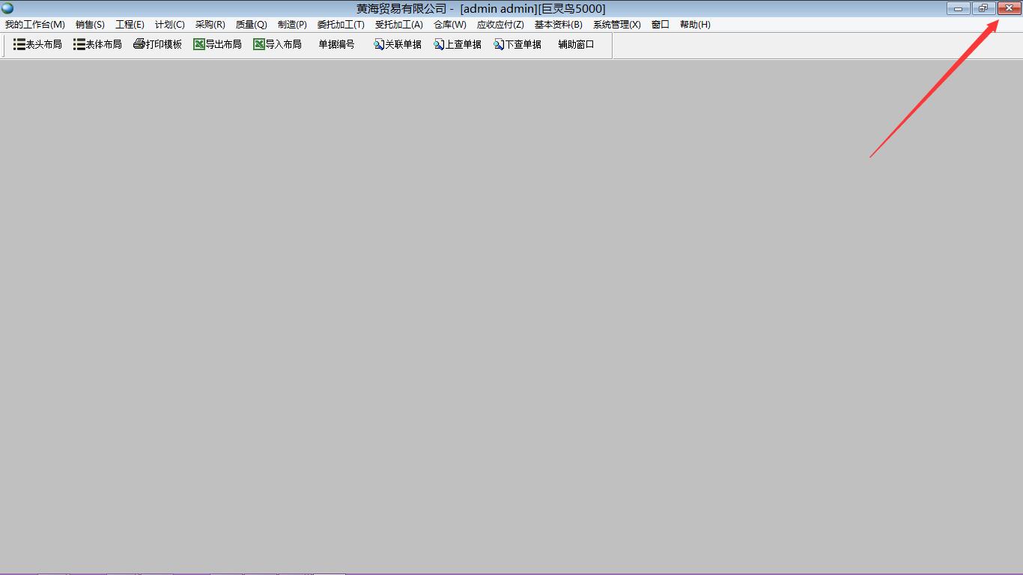Screen dimensions: 1023x575
Task: Select the 表体布局 list icon
Action: (79, 44)
